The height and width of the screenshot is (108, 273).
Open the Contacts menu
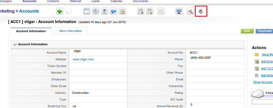[53, 1]
